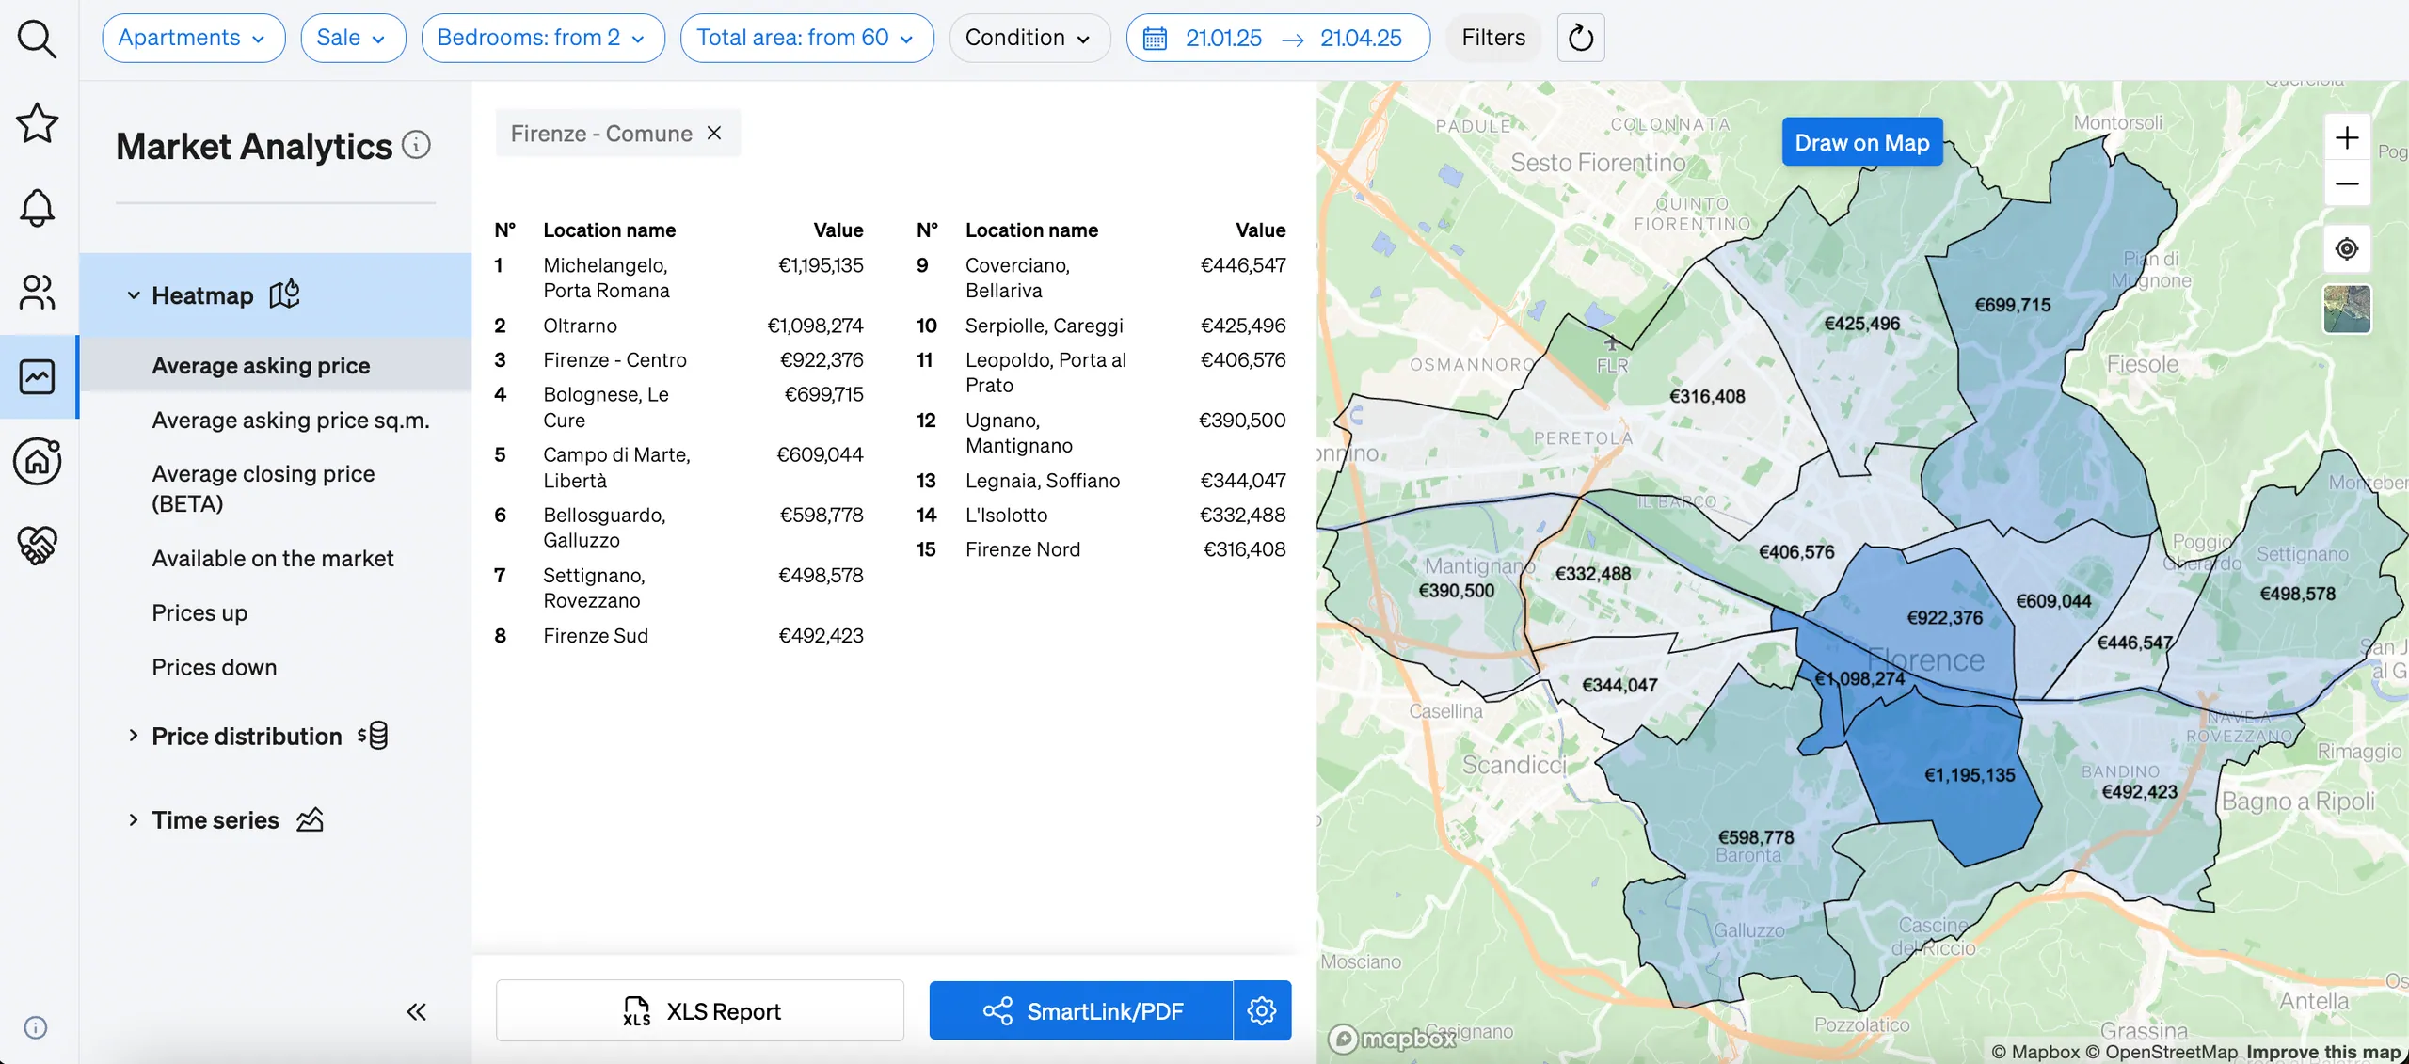This screenshot has height=1064, width=2409.
Task: Open the search magnifier in the sidebar
Action: click(38, 39)
